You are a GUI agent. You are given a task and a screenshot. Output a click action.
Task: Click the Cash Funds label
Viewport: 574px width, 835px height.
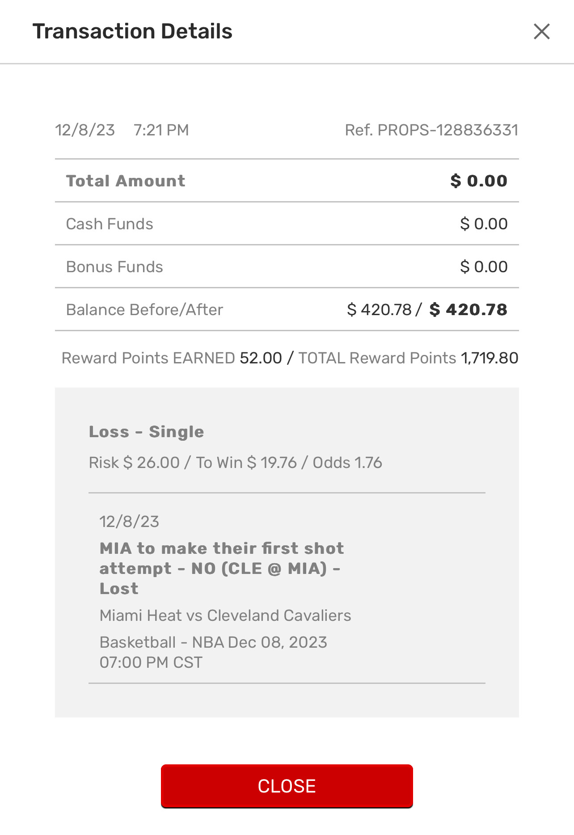(x=110, y=224)
